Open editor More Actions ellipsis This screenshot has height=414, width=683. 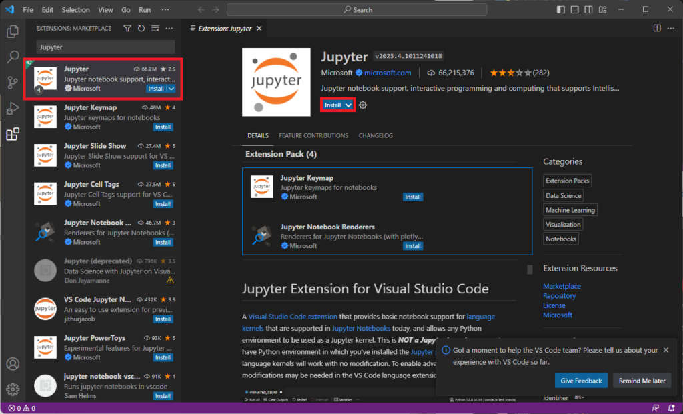[671, 28]
